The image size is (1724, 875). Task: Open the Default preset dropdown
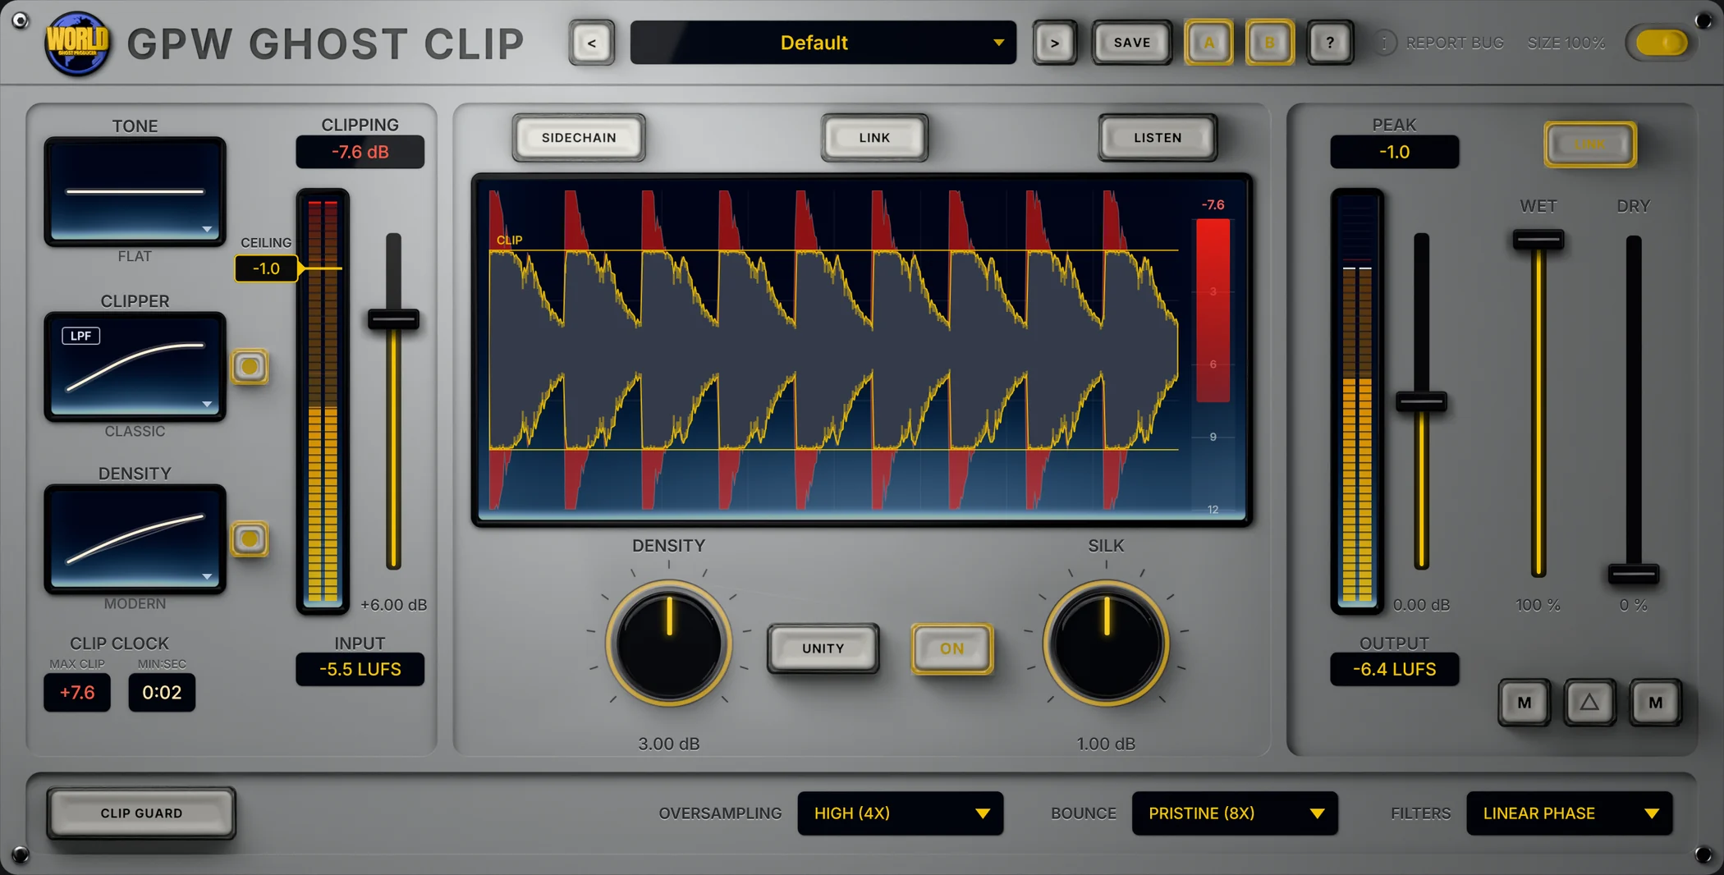pos(823,43)
